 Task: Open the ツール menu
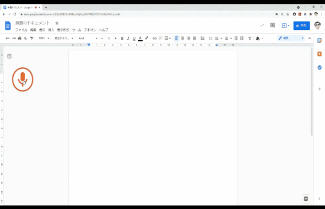[x=77, y=30]
